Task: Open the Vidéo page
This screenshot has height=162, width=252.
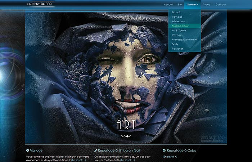Action: [207, 4]
